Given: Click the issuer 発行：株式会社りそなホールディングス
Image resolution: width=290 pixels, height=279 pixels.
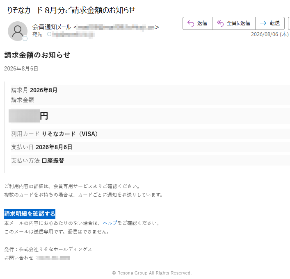Looking at the screenshot, I should pyautogui.click(x=48, y=249).
